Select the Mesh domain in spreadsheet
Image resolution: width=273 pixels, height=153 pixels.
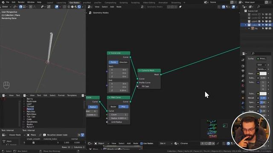click(9, 141)
